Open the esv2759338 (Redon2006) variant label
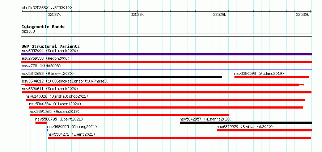This screenshot has width=322, height=152. point(46,58)
